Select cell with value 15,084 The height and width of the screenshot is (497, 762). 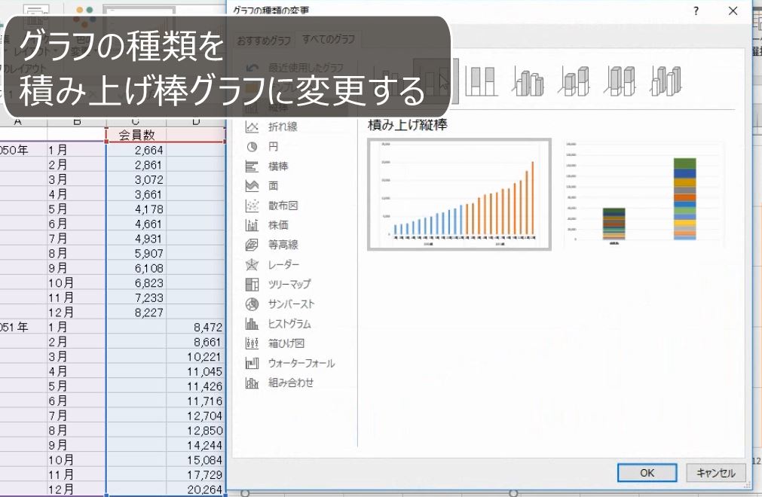coord(196,460)
